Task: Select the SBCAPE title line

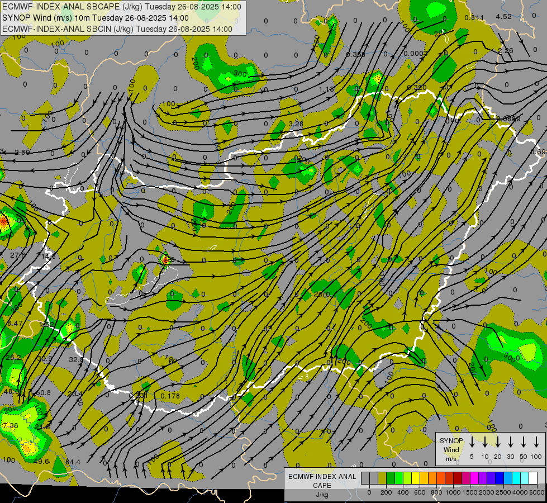Action: click(x=121, y=7)
